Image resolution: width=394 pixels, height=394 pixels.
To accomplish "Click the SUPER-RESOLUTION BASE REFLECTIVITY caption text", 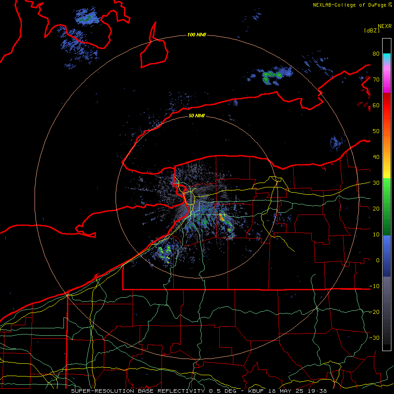I will click(138, 391).
